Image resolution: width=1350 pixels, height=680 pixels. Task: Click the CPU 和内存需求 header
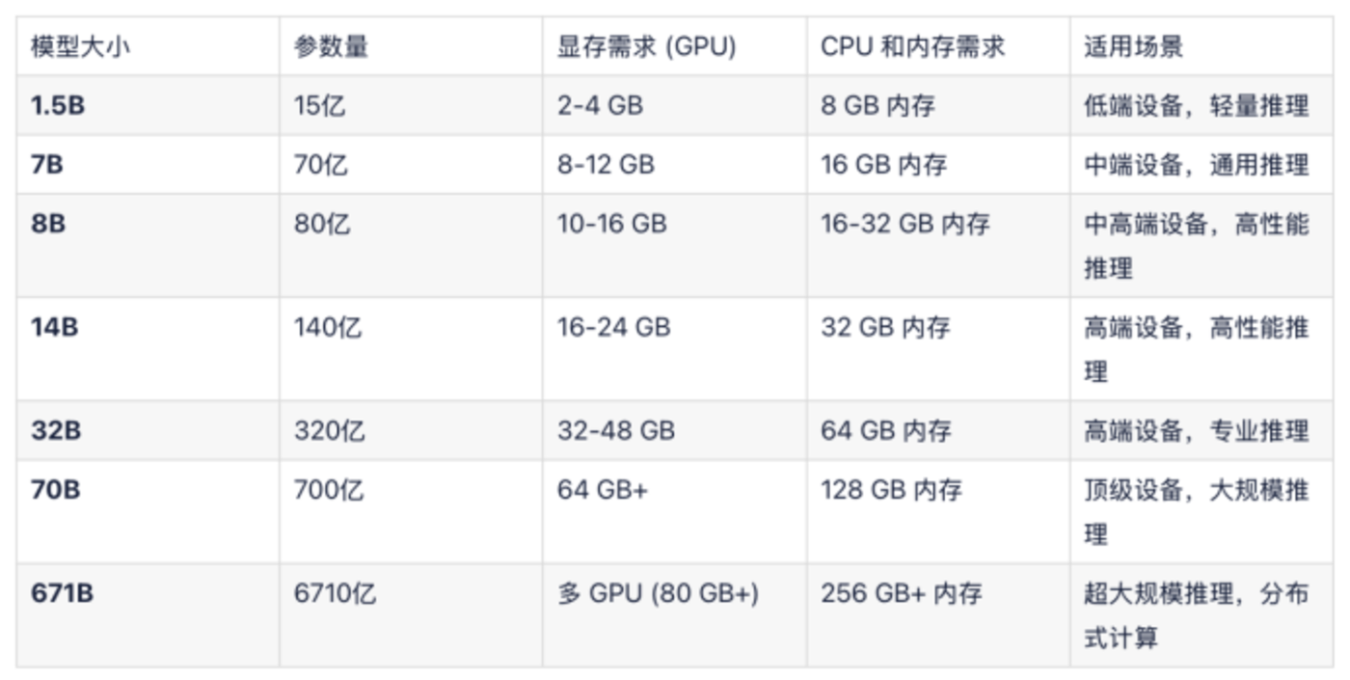tap(912, 46)
